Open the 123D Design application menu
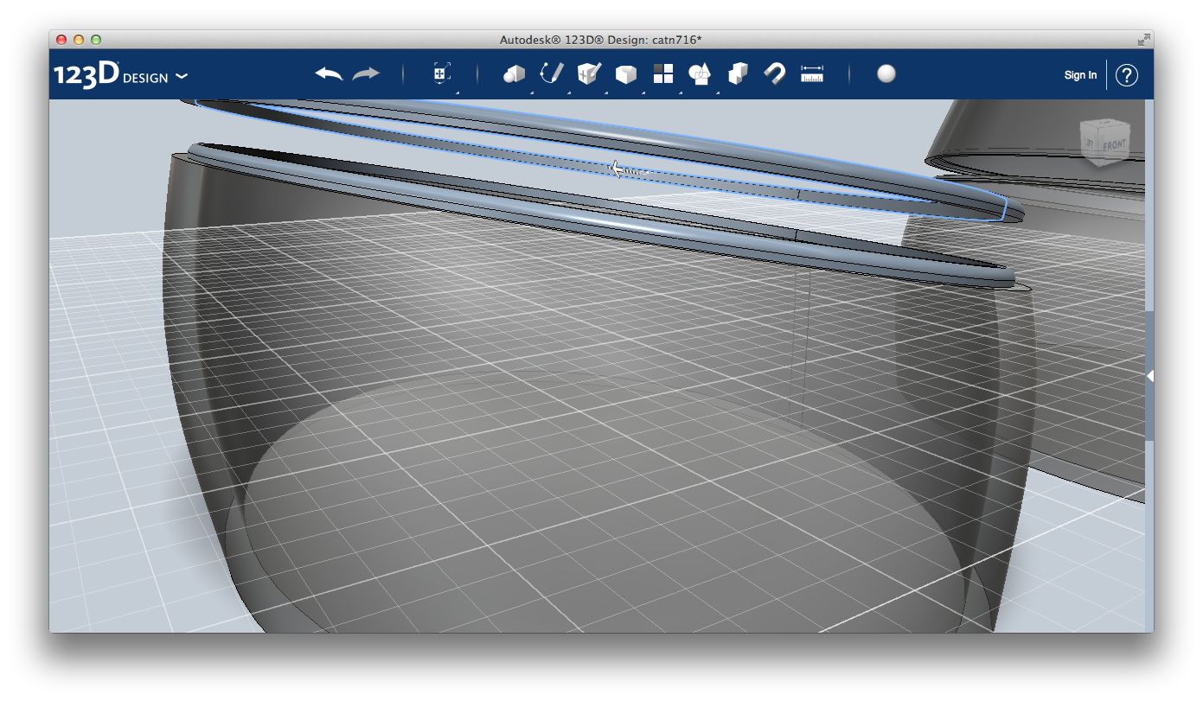The height and width of the screenshot is (701, 1203). click(120, 75)
